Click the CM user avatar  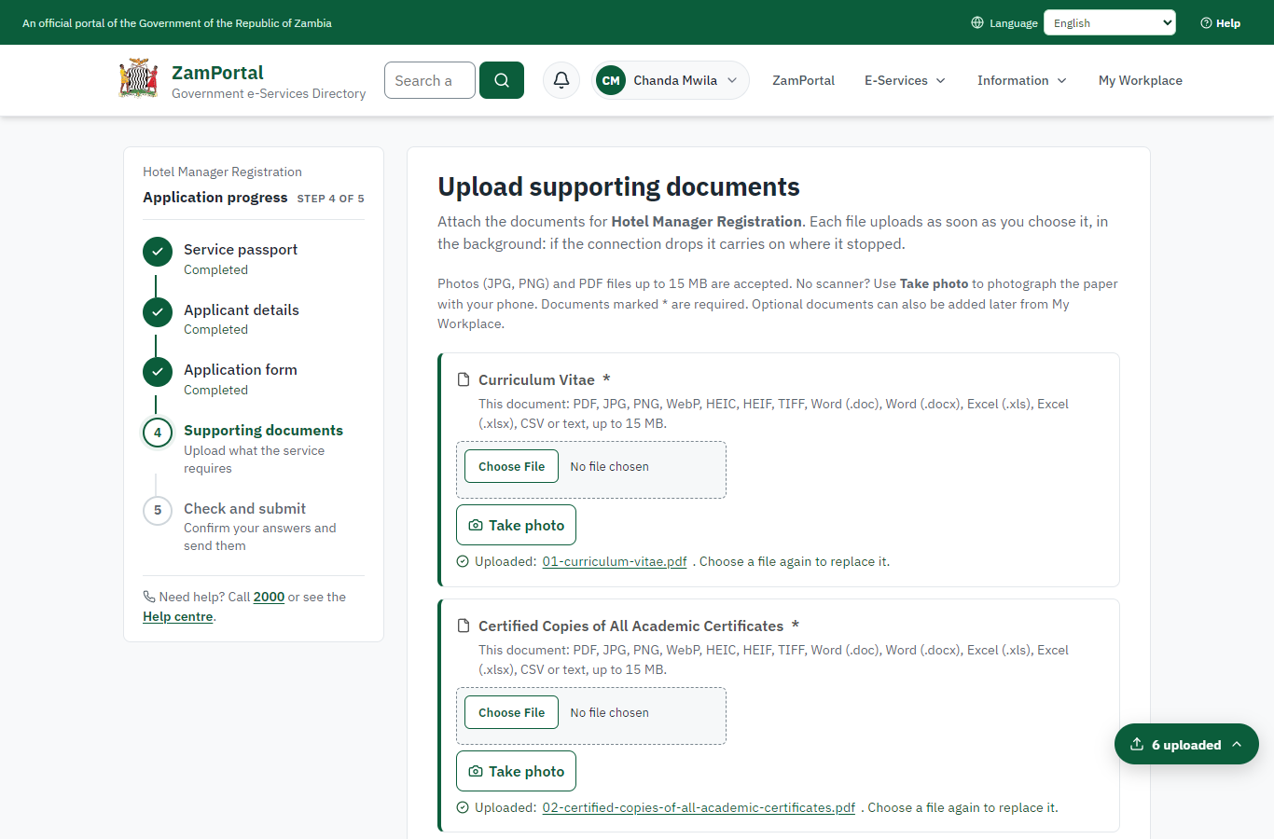point(611,80)
